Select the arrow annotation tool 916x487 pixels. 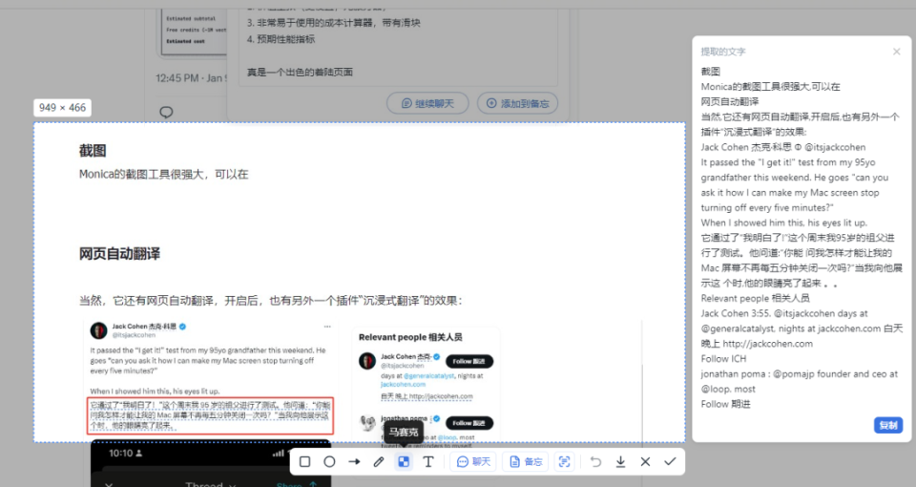click(354, 462)
